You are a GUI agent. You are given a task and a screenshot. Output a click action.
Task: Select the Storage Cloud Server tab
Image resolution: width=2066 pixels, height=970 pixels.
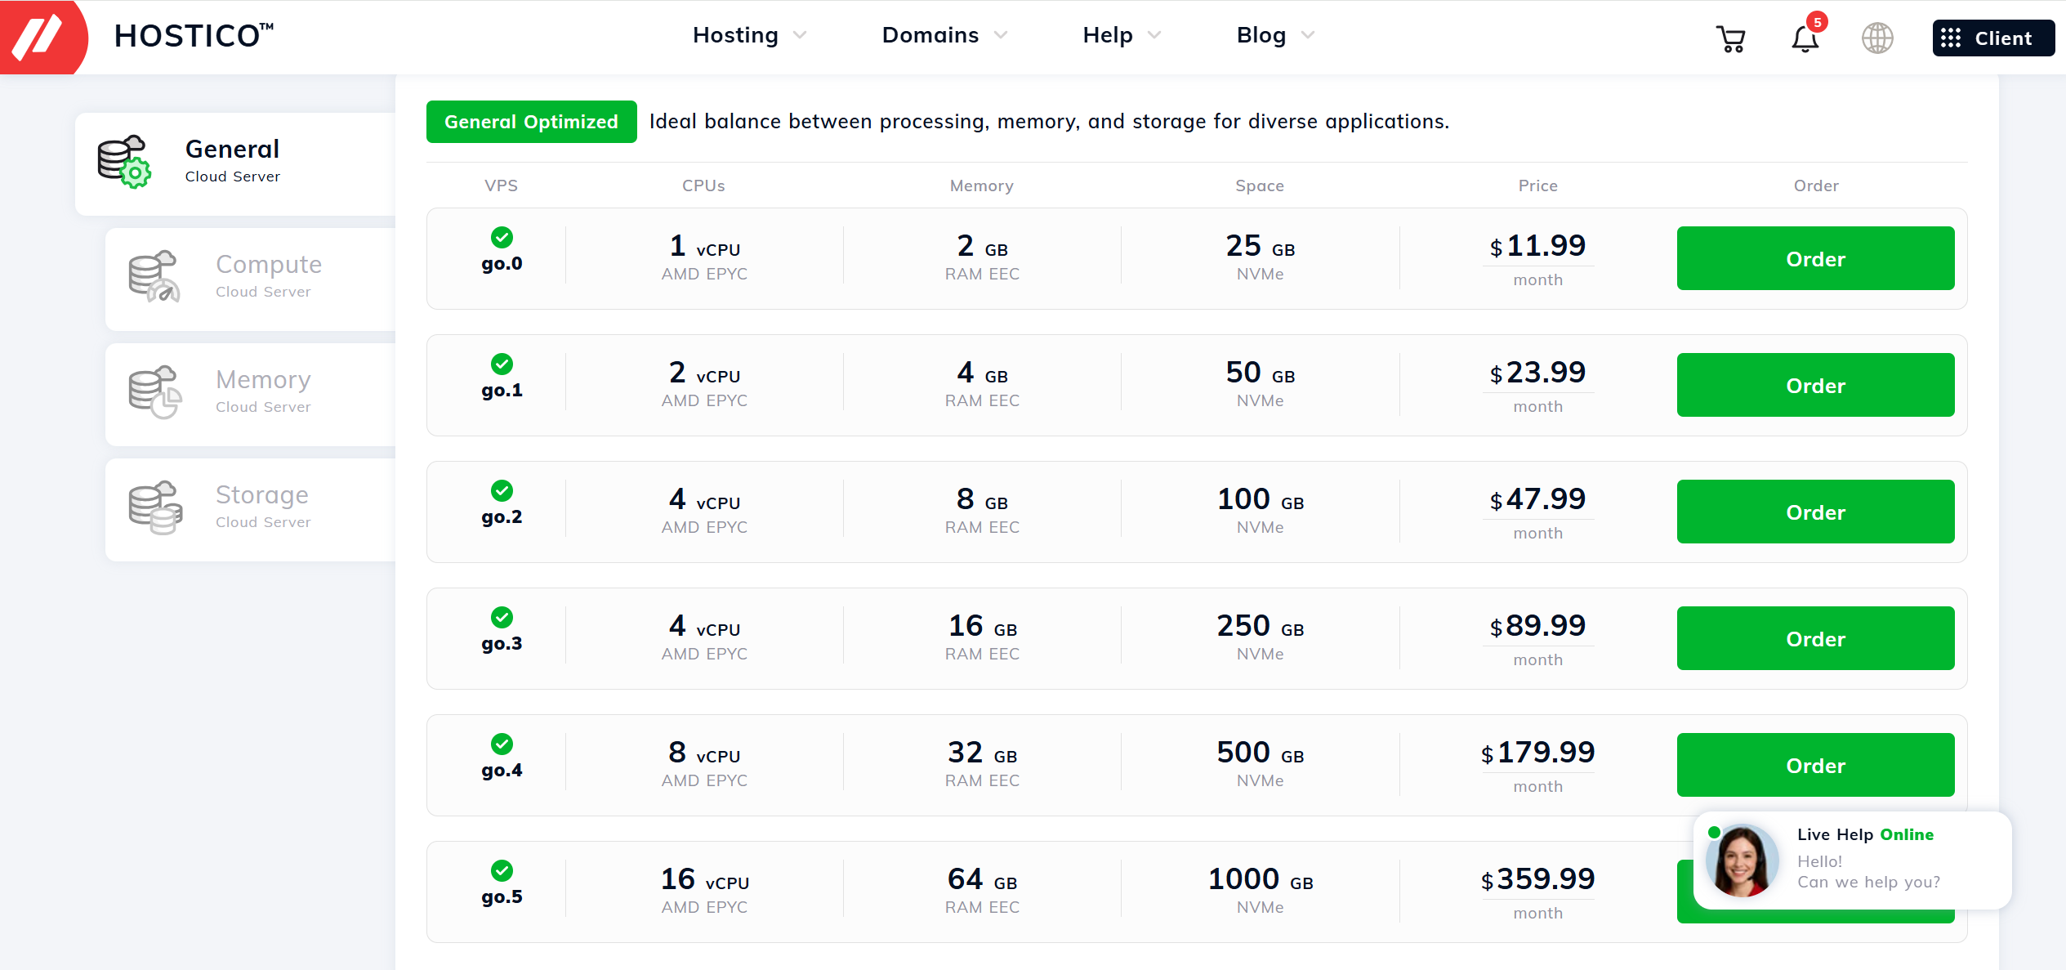(x=250, y=509)
